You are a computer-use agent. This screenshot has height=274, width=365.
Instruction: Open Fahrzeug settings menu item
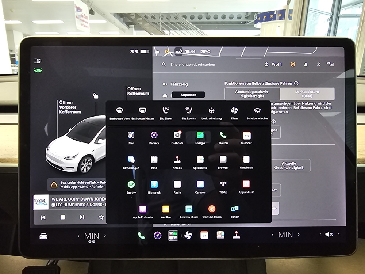click(x=175, y=84)
